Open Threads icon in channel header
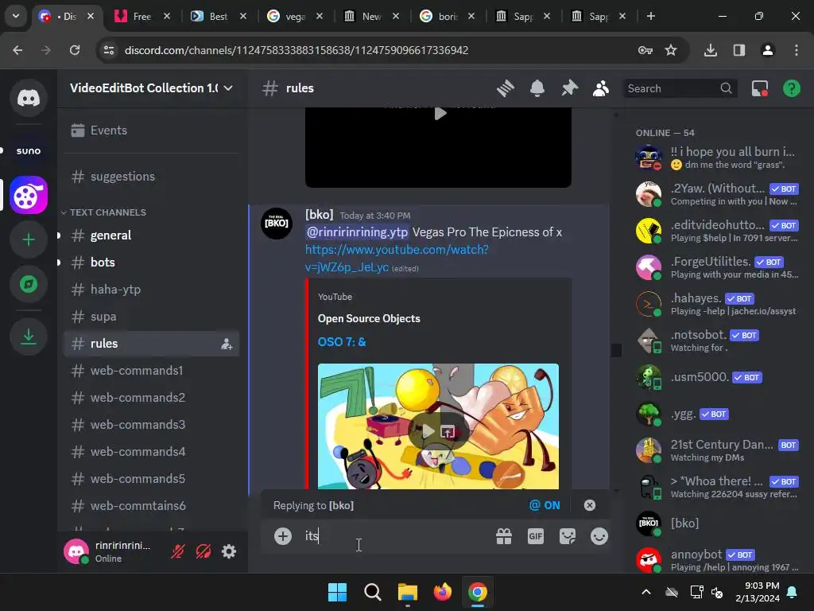The width and height of the screenshot is (814, 611). tap(505, 88)
